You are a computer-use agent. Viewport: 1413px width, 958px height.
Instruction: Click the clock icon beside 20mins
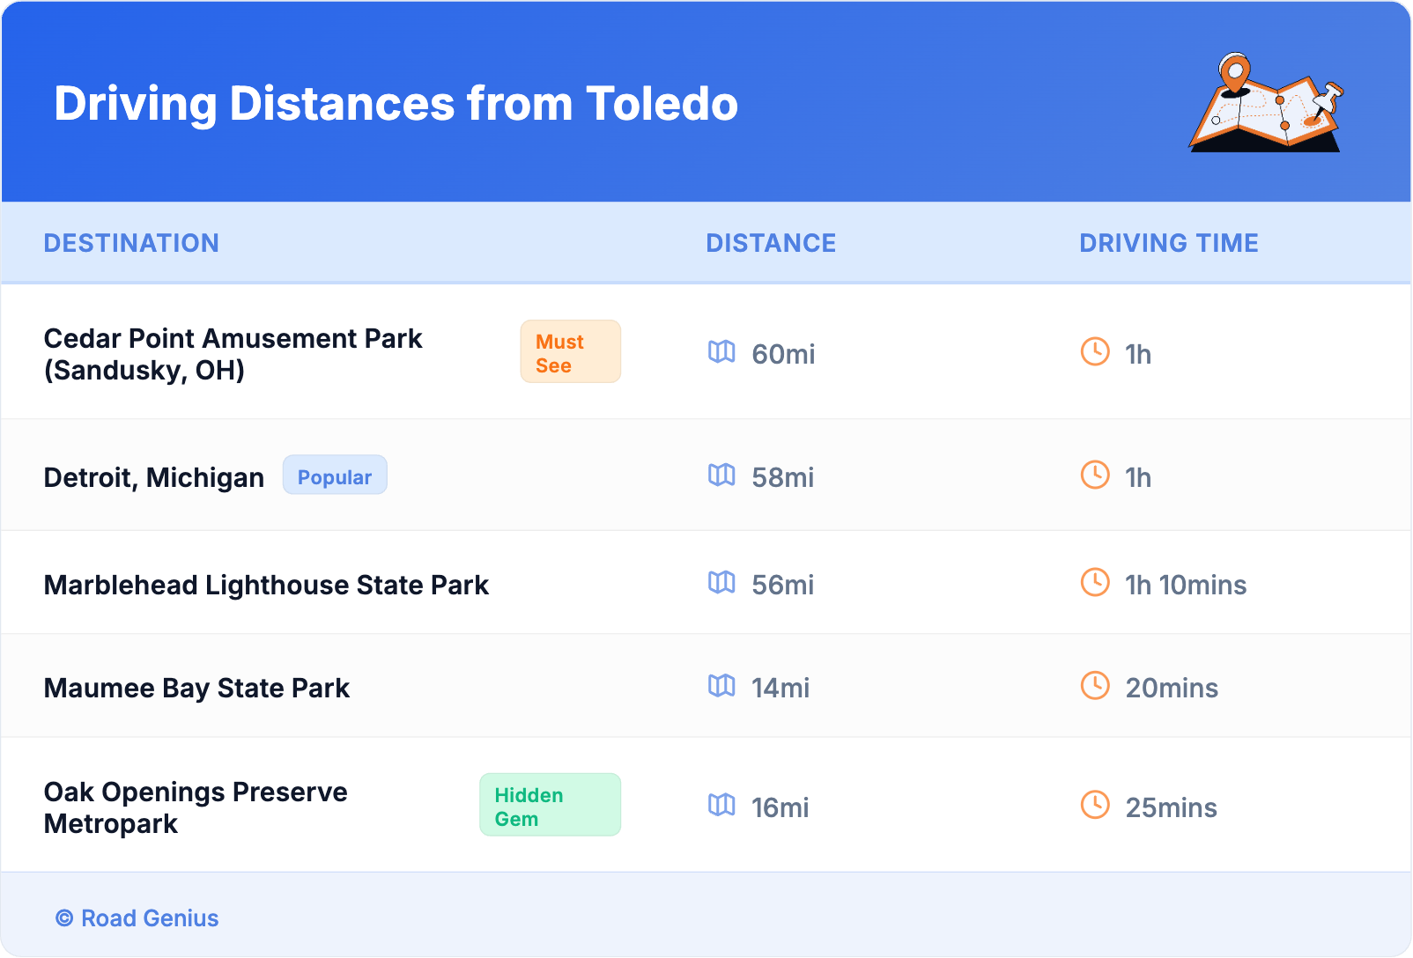pyautogui.click(x=1095, y=686)
